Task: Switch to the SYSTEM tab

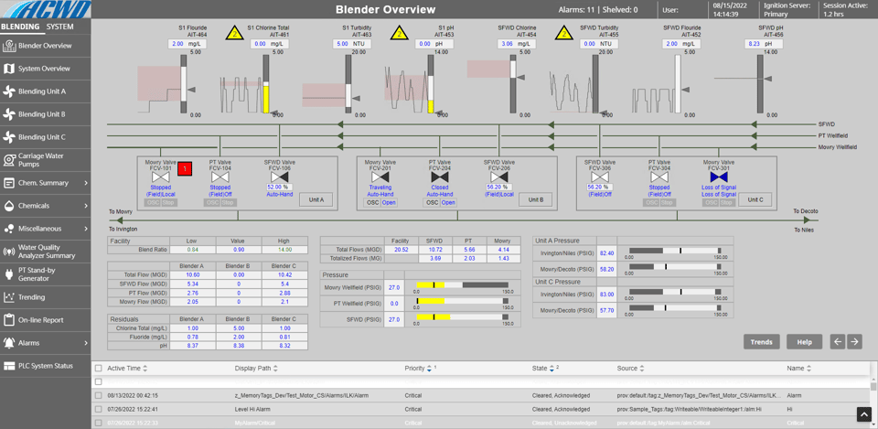Action: coord(60,27)
